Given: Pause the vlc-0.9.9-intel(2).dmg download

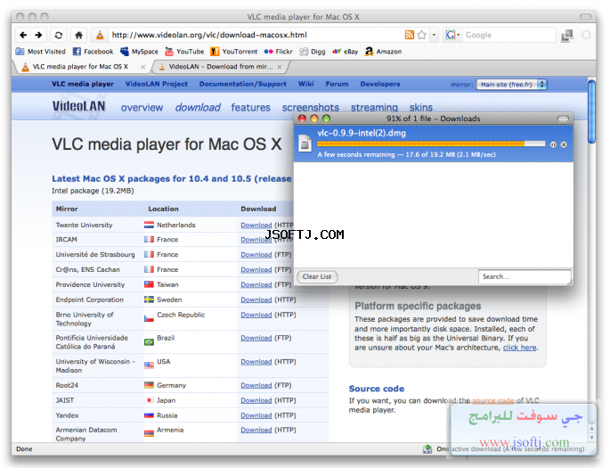Looking at the screenshot, I should coord(553,144).
